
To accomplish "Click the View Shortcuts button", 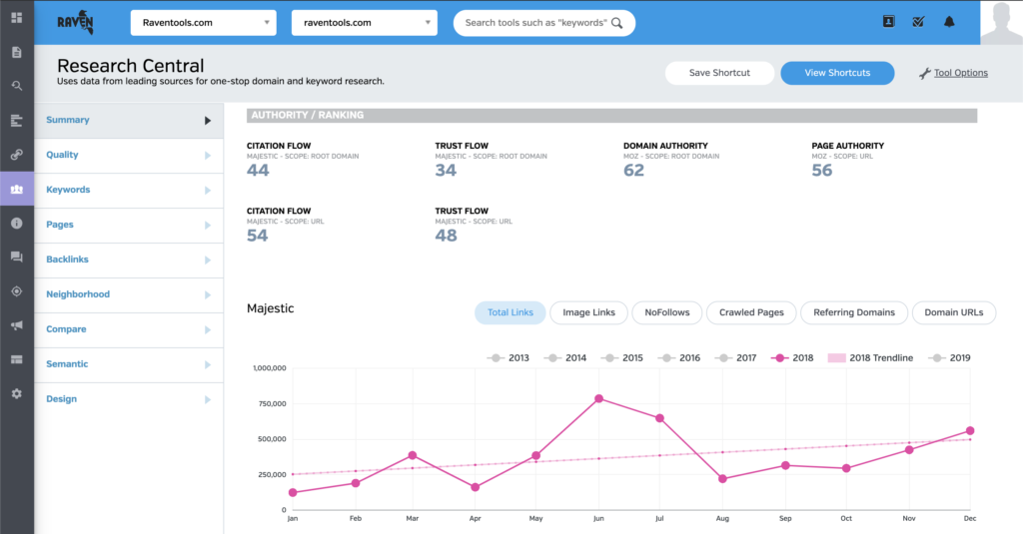I will [x=837, y=73].
